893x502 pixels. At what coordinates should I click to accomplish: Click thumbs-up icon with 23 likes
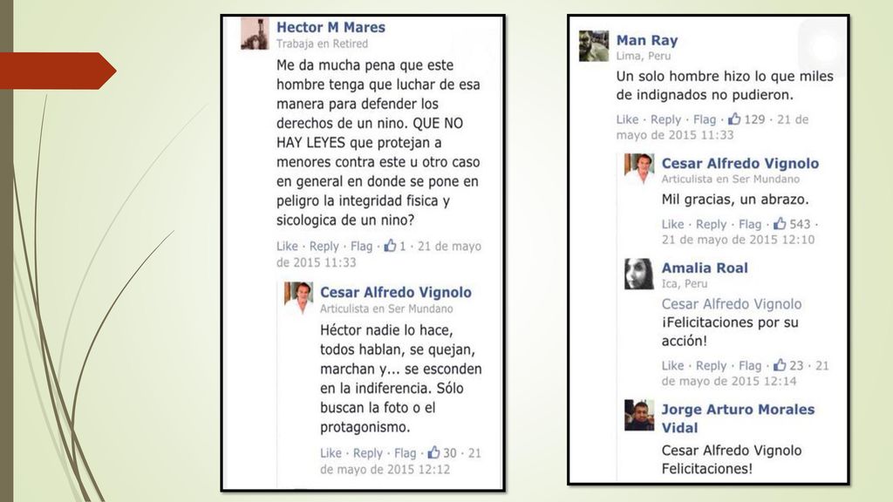click(780, 365)
